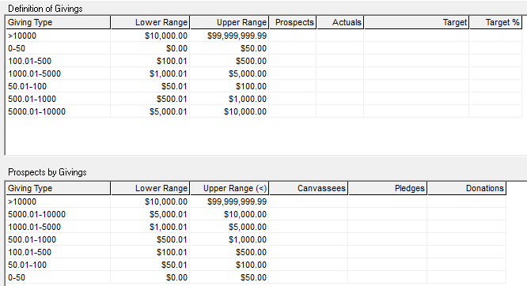The height and width of the screenshot is (286, 527).
Task: Click $500.01 lower range in Prospects by Givings
Action: tap(172, 239)
